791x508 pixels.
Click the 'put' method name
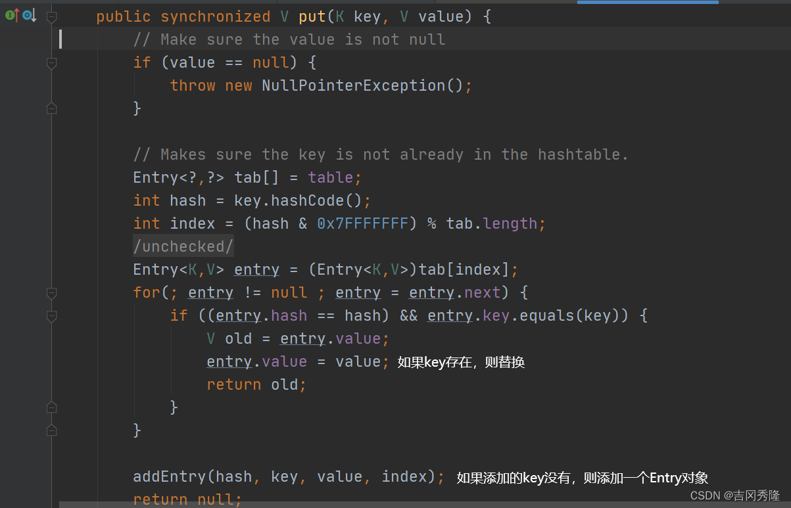tap(312, 16)
